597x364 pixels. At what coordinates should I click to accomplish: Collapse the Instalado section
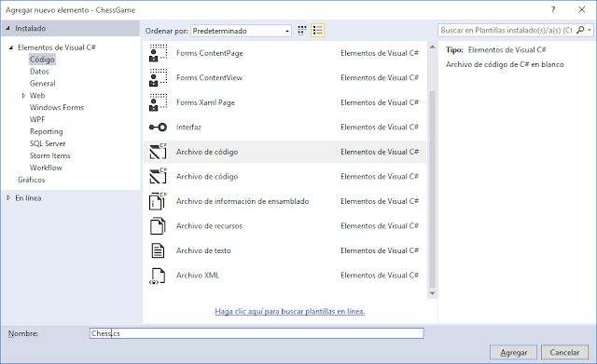tap(8, 29)
